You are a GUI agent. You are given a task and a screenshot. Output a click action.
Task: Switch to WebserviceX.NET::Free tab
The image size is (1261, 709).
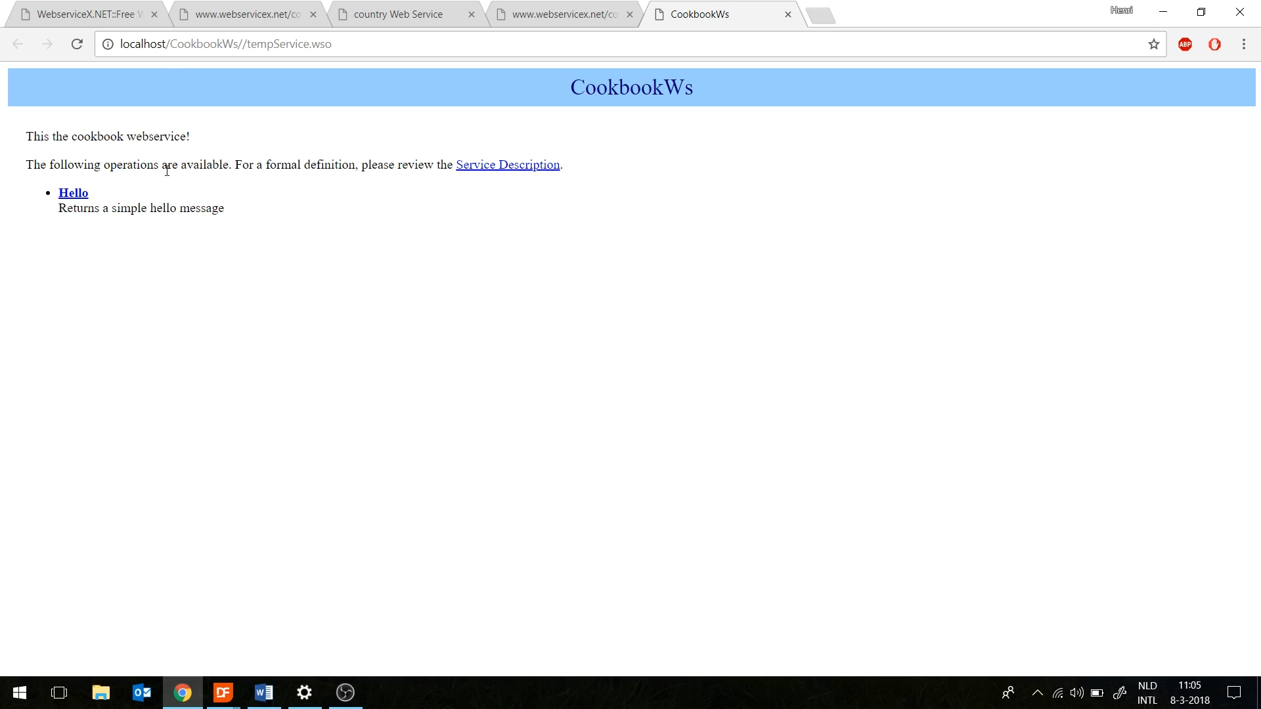85,14
